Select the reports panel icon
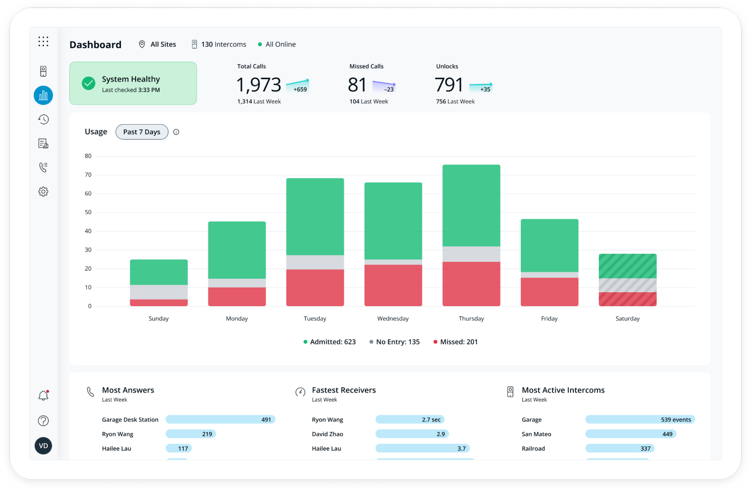 tap(44, 143)
